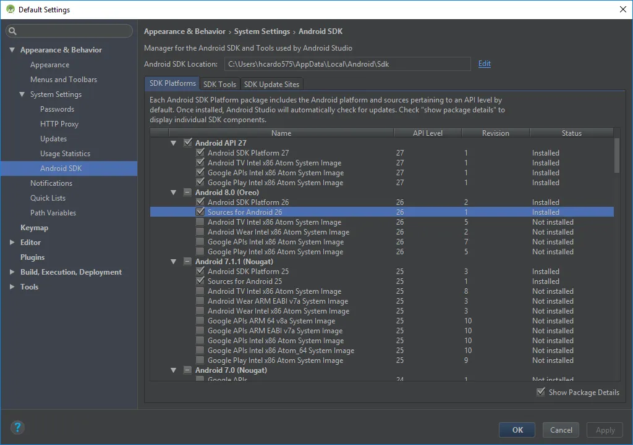The image size is (633, 445).
Task: Sort by Status column header
Action: 572,133
